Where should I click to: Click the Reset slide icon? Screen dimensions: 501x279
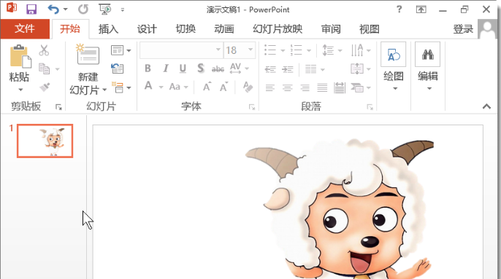pyautogui.click(x=118, y=68)
